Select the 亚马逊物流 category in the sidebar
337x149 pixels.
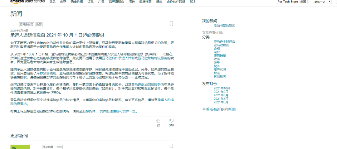pos(221,45)
